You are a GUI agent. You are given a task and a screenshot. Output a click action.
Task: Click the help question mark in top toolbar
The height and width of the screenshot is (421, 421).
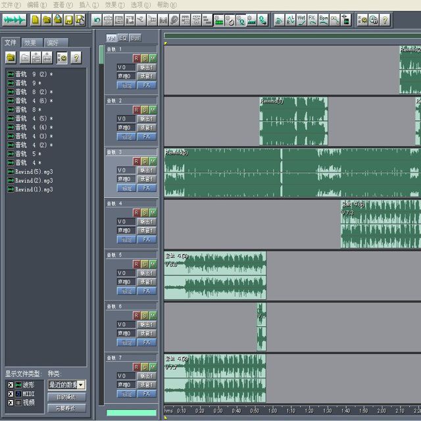[385, 20]
